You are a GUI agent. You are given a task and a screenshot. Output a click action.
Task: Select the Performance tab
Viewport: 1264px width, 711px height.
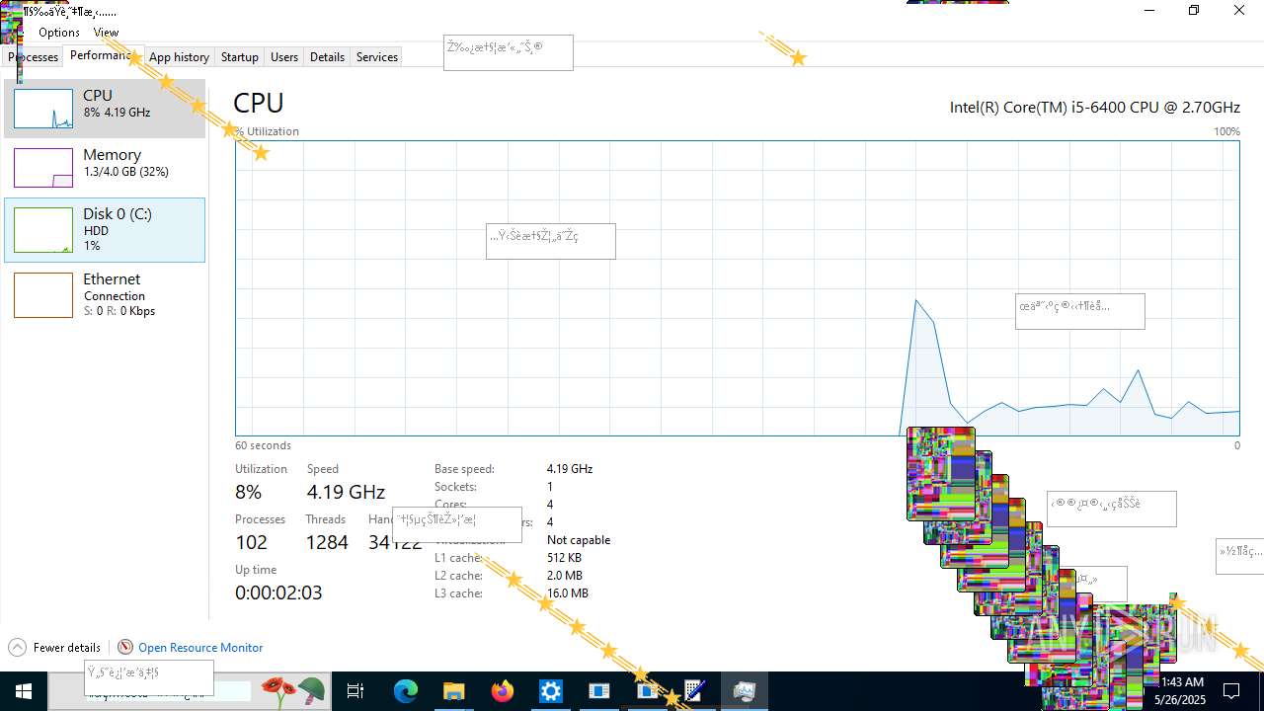pyautogui.click(x=104, y=56)
